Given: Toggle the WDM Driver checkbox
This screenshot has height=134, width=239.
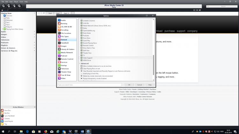Looking at the screenshot, I should coord(82,60).
